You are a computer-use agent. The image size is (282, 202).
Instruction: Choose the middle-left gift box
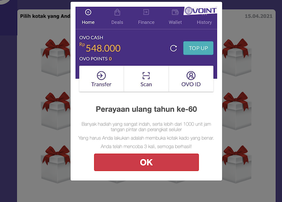56,111
